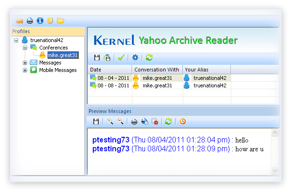291x191 pixels.
Task: Click the open yellow folder icon
Action: [61, 21]
